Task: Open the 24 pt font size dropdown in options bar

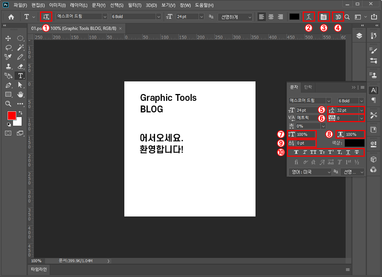Action: coord(201,17)
